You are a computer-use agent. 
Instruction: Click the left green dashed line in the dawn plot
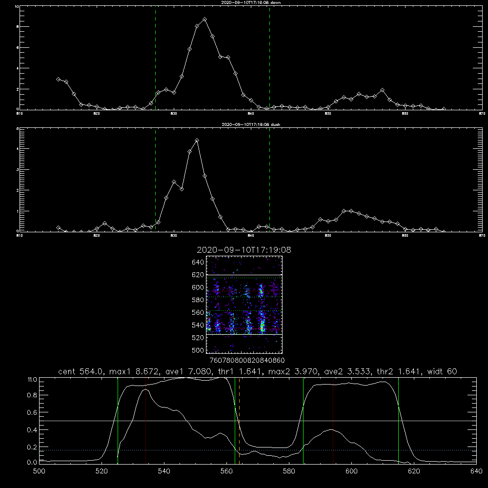pyautogui.click(x=155, y=58)
